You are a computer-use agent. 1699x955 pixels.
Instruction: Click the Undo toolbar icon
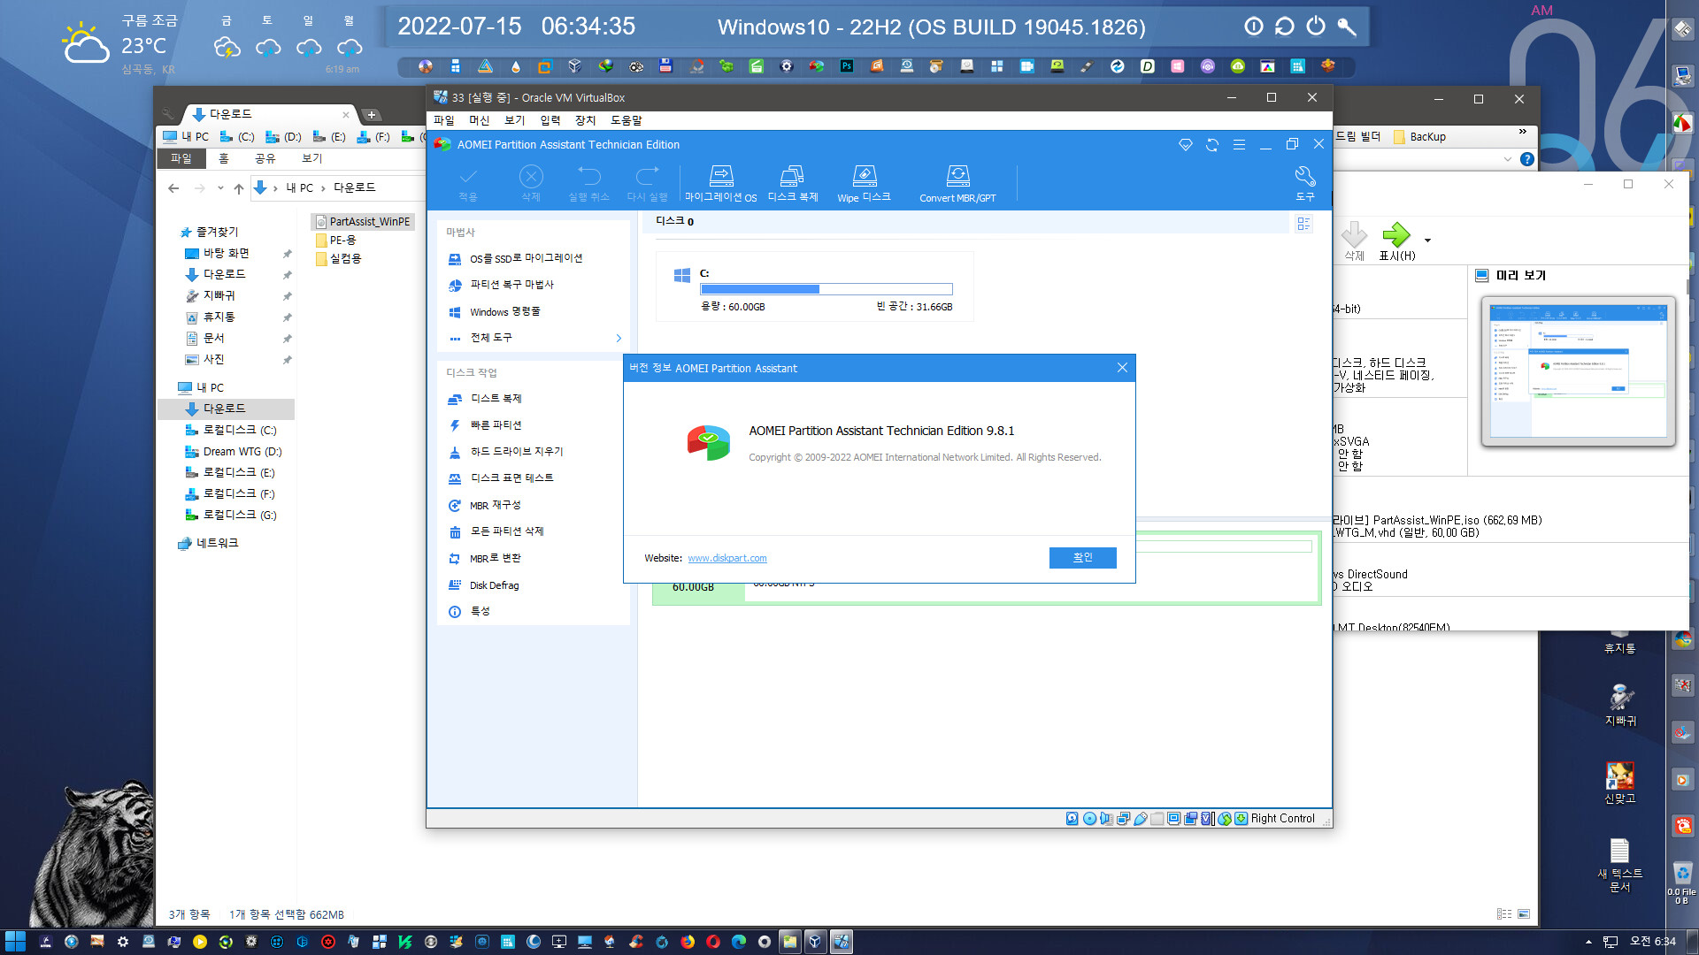(x=588, y=184)
